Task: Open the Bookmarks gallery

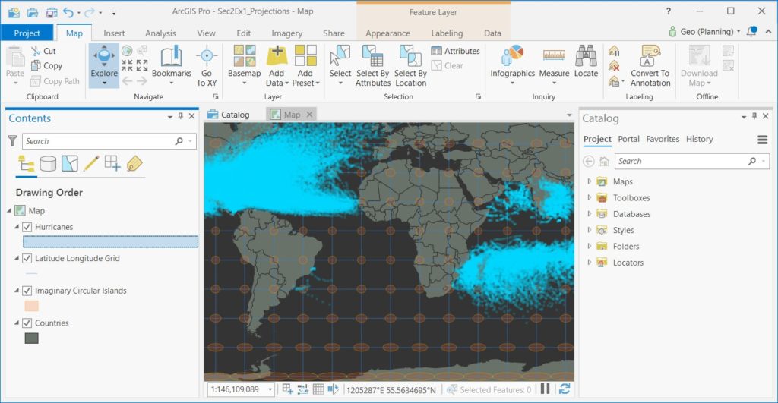Action: [171, 65]
